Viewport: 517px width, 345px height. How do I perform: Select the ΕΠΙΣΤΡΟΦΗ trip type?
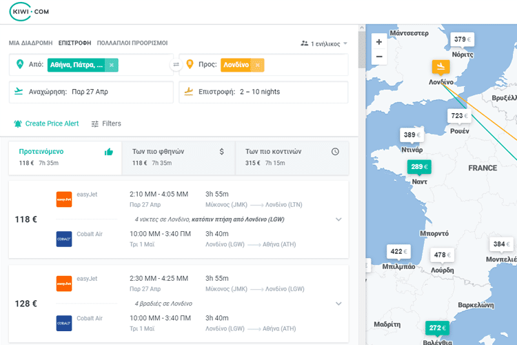[74, 43]
